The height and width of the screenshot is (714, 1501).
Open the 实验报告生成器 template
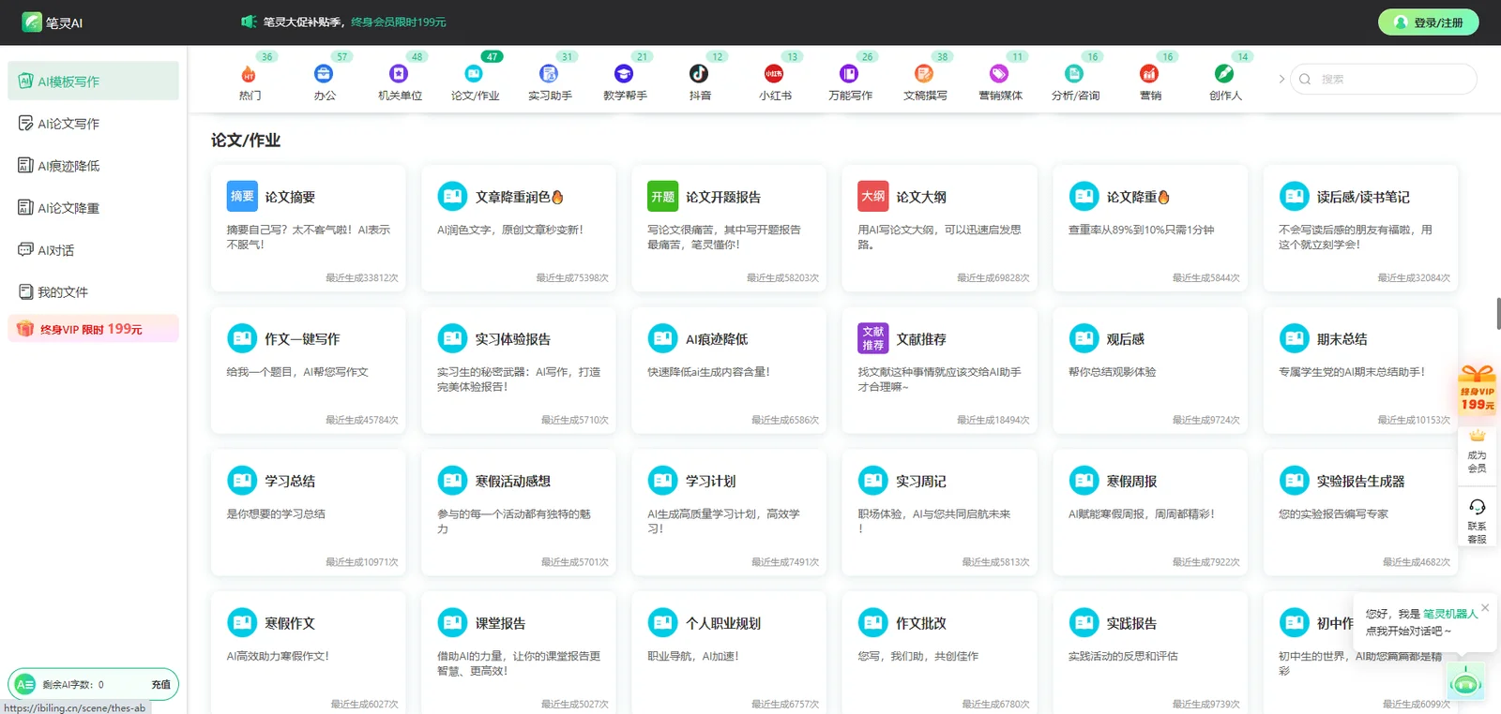[x=1360, y=513]
